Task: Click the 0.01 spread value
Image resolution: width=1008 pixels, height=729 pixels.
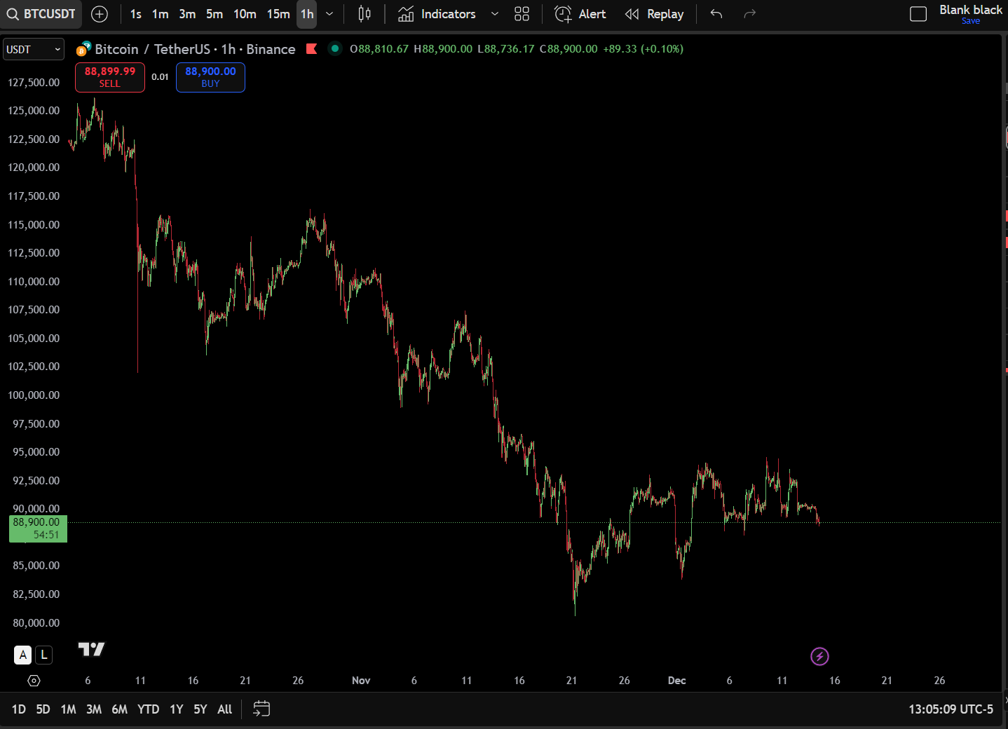Action: pyautogui.click(x=160, y=77)
